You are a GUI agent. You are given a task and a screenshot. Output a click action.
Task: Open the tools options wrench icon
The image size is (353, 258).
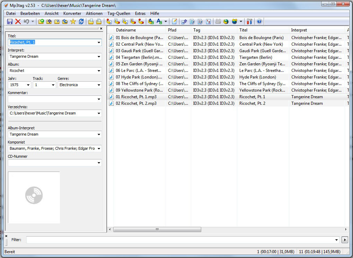249,21
